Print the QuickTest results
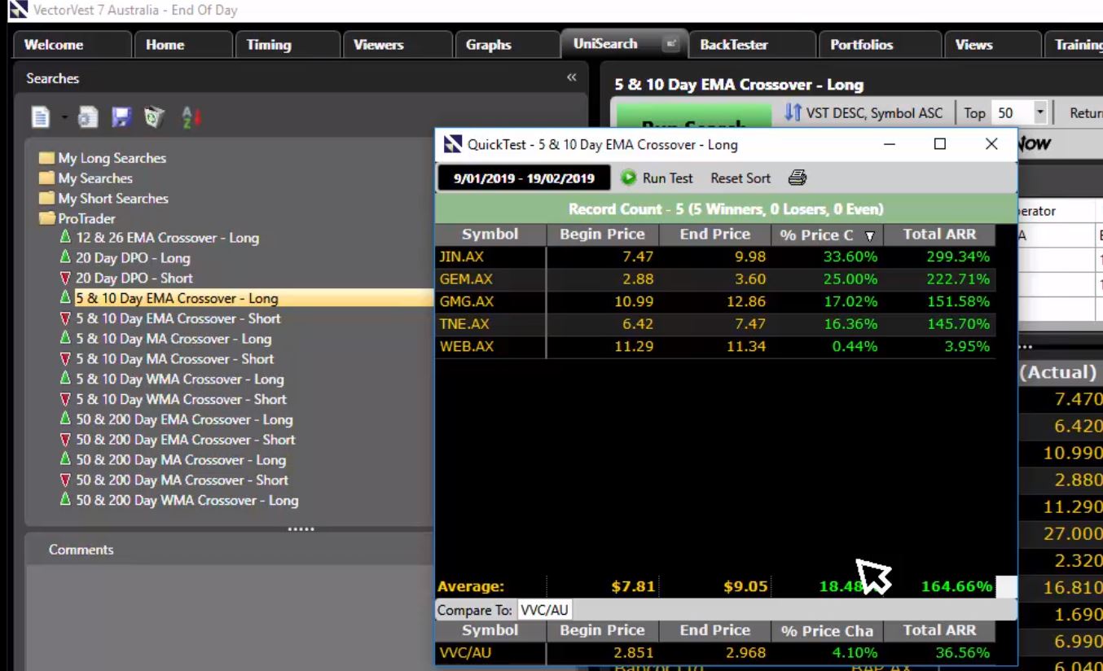This screenshot has width=1103, height=671. (797, 178)
